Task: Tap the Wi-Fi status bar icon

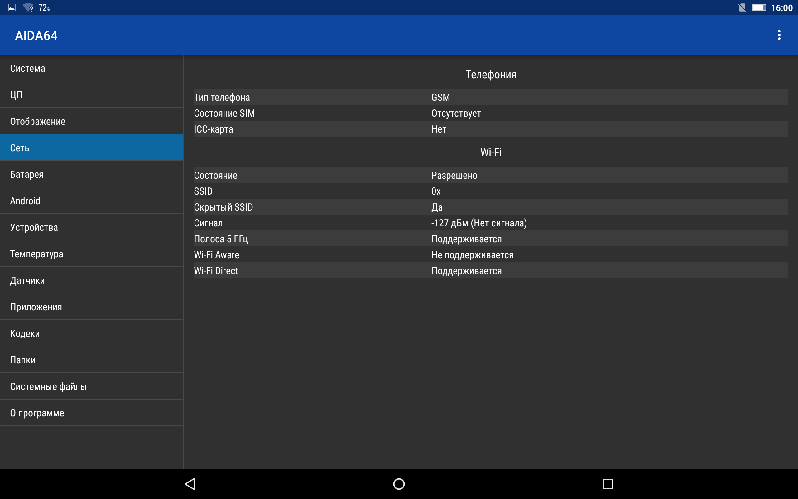Action: pyautogui.click(x=28, y=7)
